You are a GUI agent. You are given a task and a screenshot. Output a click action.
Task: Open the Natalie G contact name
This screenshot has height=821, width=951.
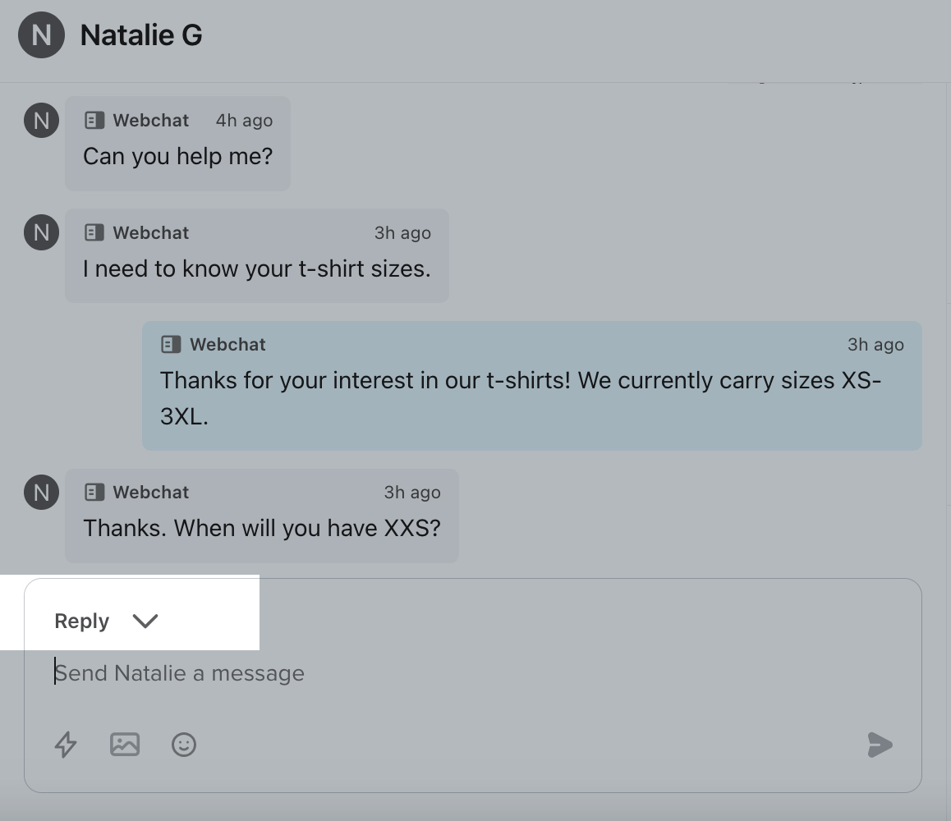coord(141,35)
